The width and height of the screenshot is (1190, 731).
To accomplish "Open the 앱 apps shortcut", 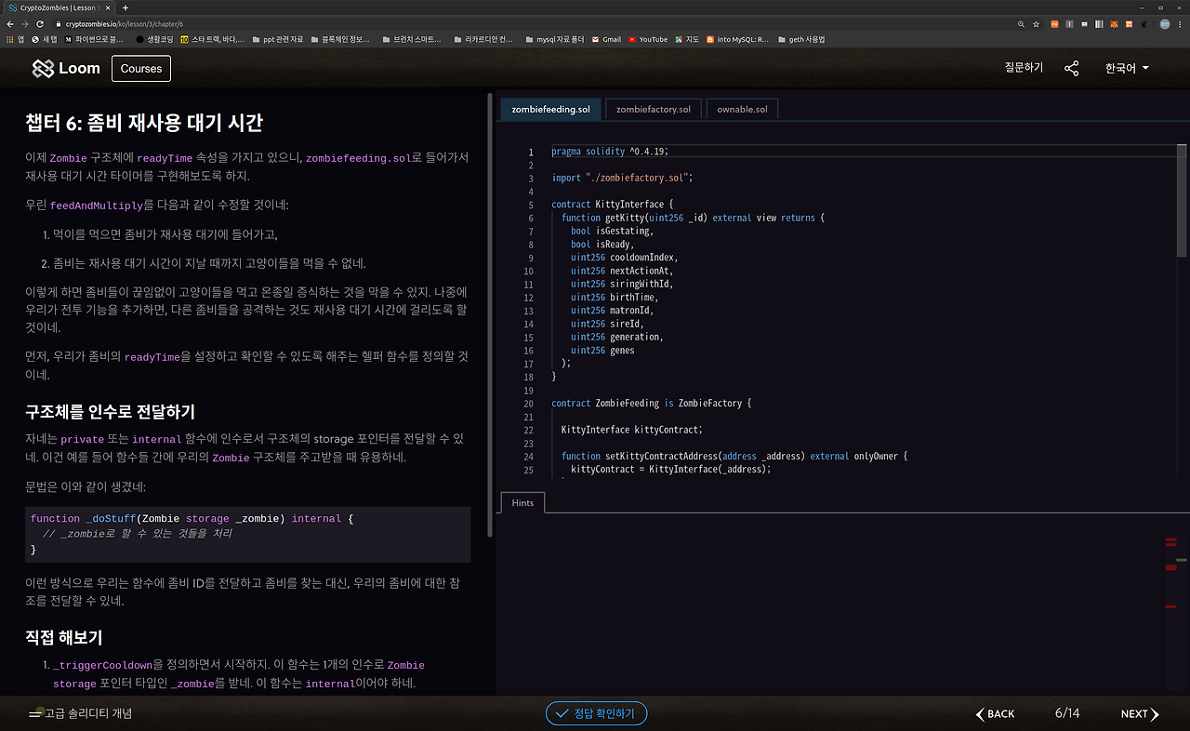I will point(16,39).
